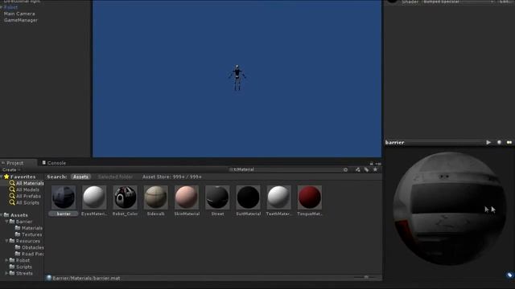The width and height of the screenshot is (515, 289).
Task: Select the Streets folder in Assets
Action: point(21,273)
